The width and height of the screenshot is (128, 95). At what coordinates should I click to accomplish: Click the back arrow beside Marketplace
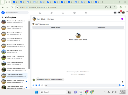tap(3, 17)
